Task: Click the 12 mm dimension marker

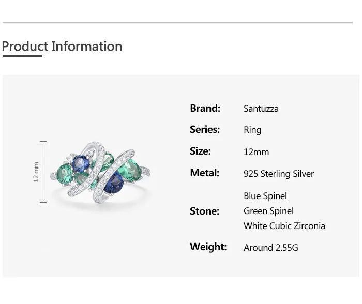Action: click(x=37, y=172)
